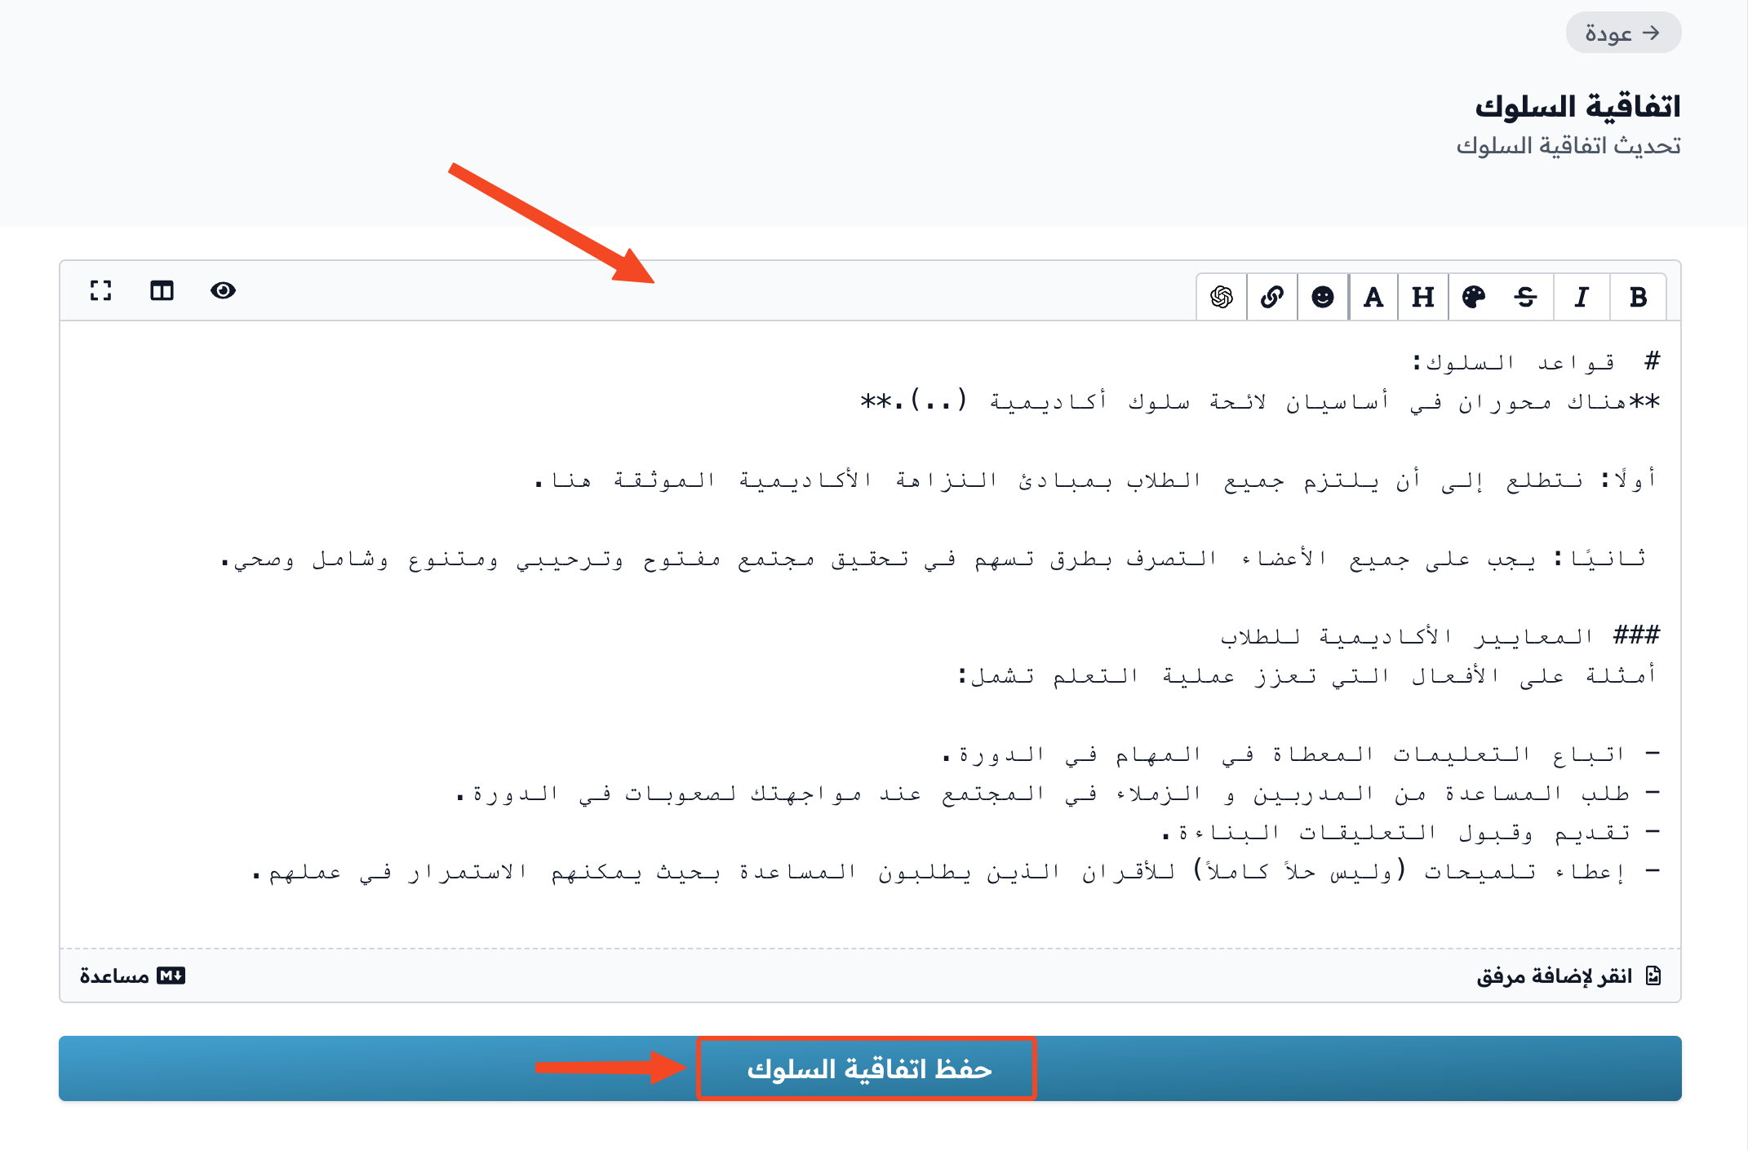Screen dimensions: 1748x1150
Task: Apply strikethrough formatting to text
Action: [1525, 298]
